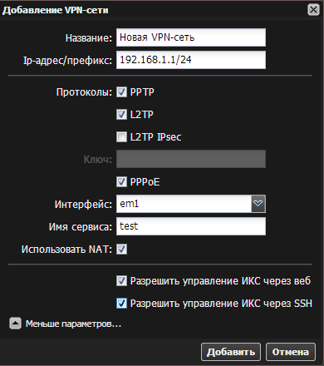The width and height of the screenshot is (324, 366).
Task: Click the Добавить button
Action: coord(231,352)
